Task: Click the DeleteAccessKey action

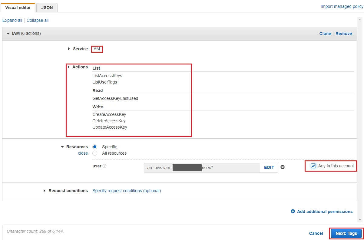Action: (109, 121)
